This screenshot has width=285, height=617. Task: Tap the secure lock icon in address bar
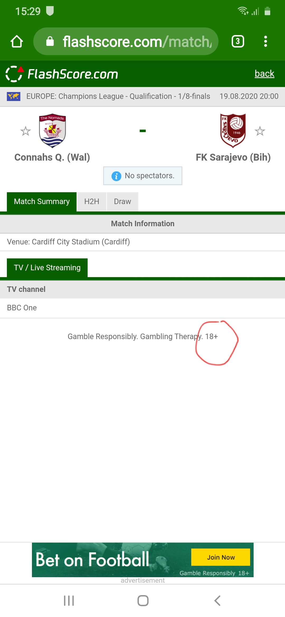point(50,41)
